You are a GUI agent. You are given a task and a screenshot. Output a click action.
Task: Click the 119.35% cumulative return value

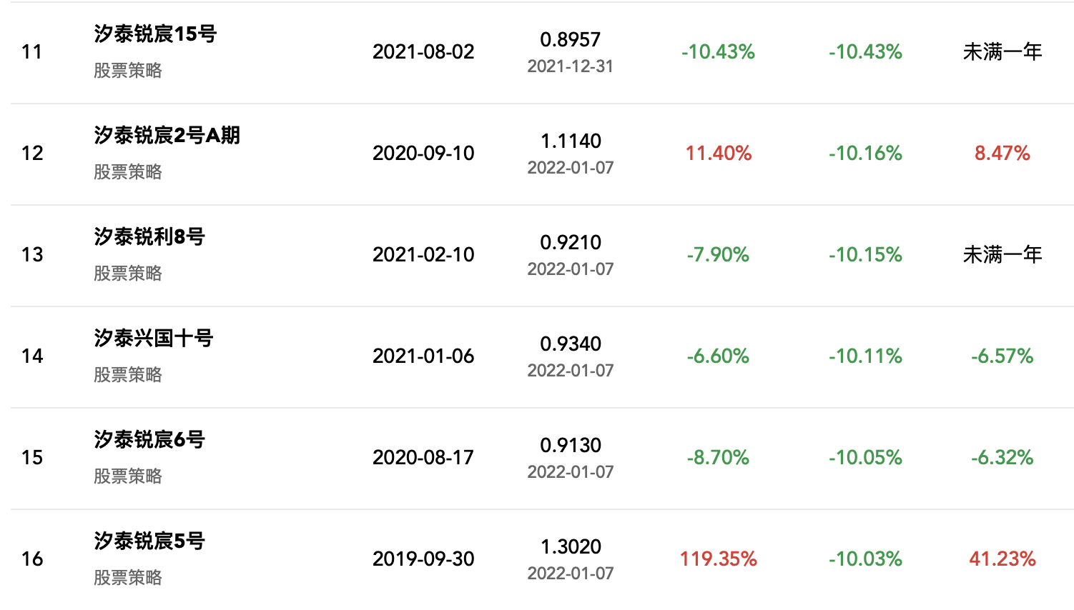[718, 559]
